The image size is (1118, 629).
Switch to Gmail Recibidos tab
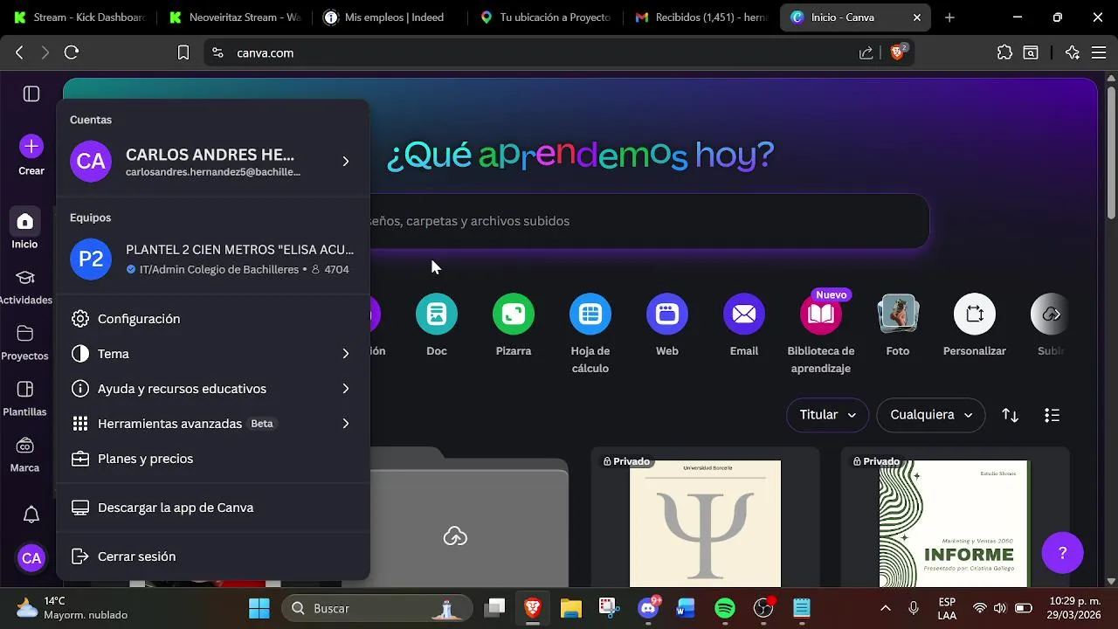click(700, 17)
